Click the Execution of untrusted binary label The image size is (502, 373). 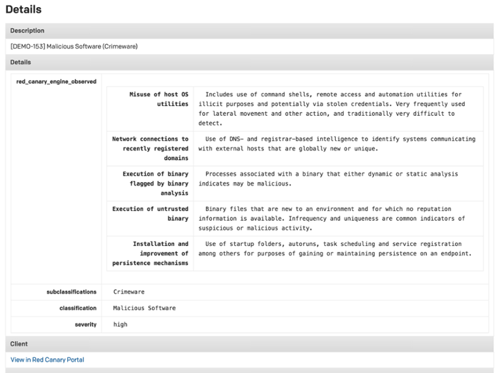pos(151,214)
